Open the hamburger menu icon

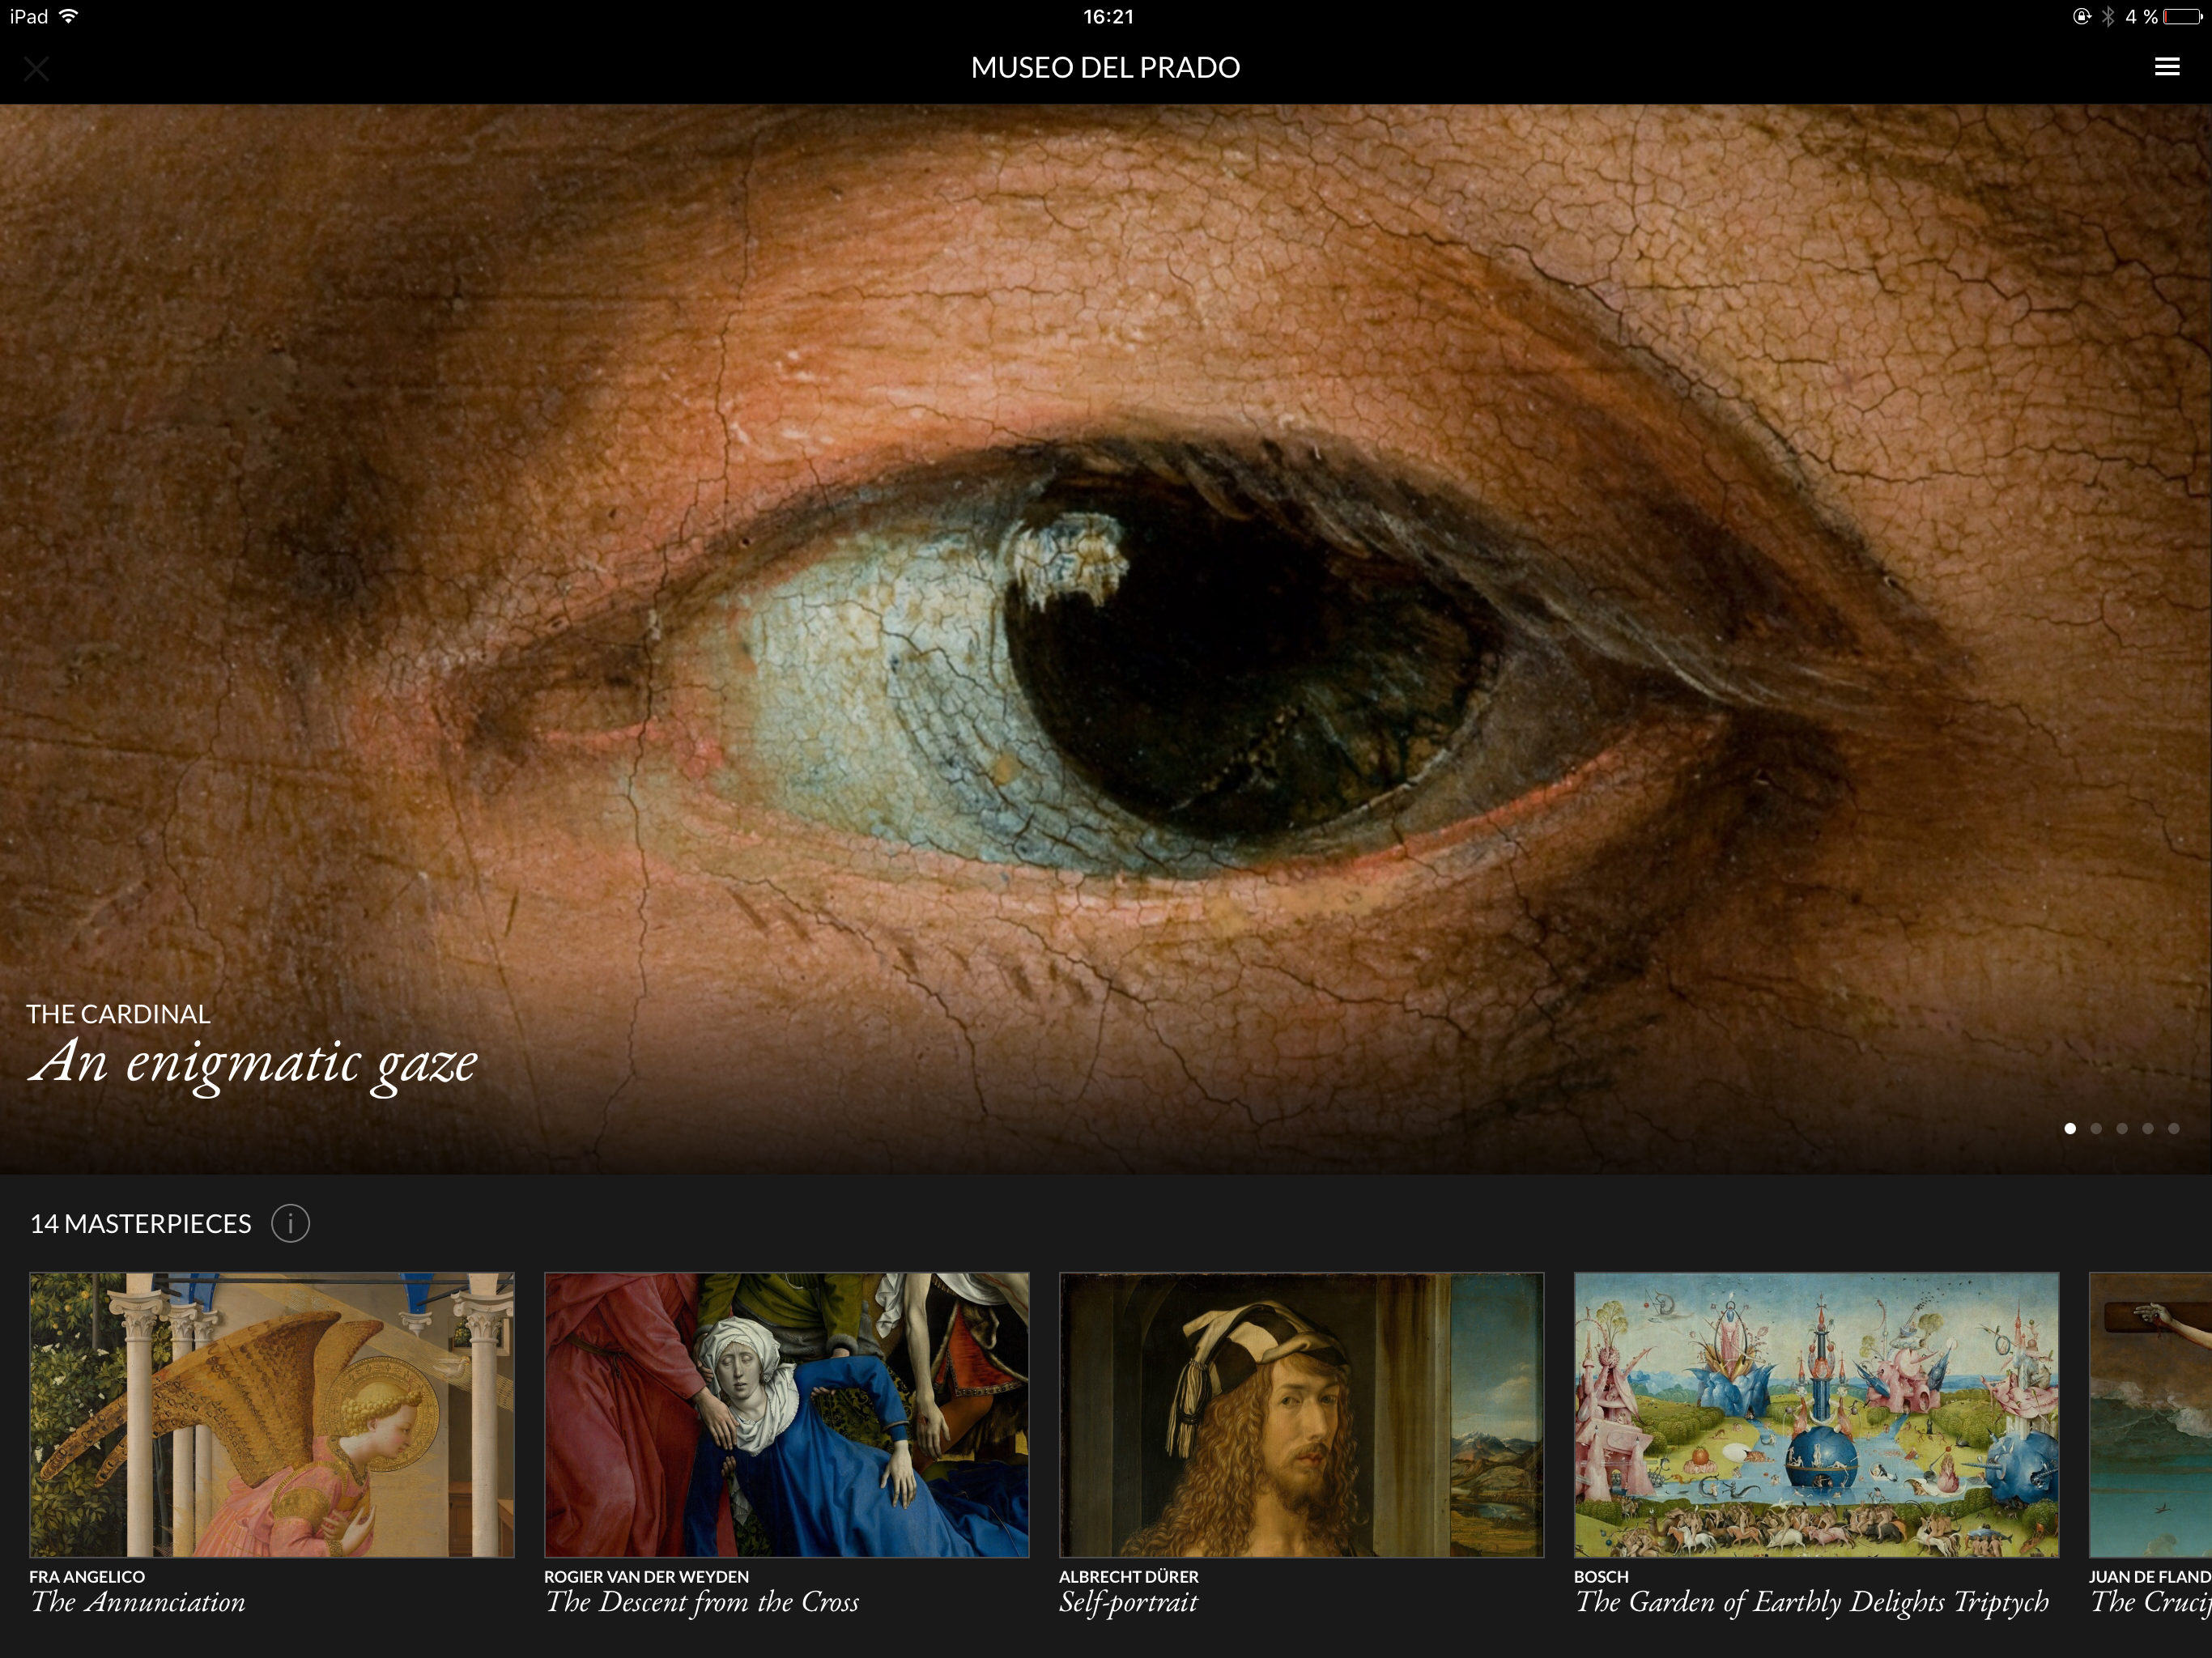click(x=2166, y=67)
